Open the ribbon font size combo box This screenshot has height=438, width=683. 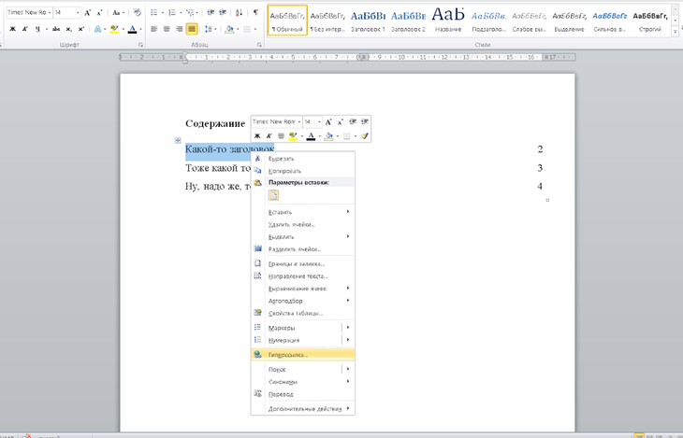(67, 13)
